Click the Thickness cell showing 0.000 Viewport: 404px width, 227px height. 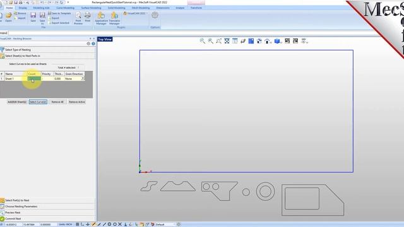[59, 79]
